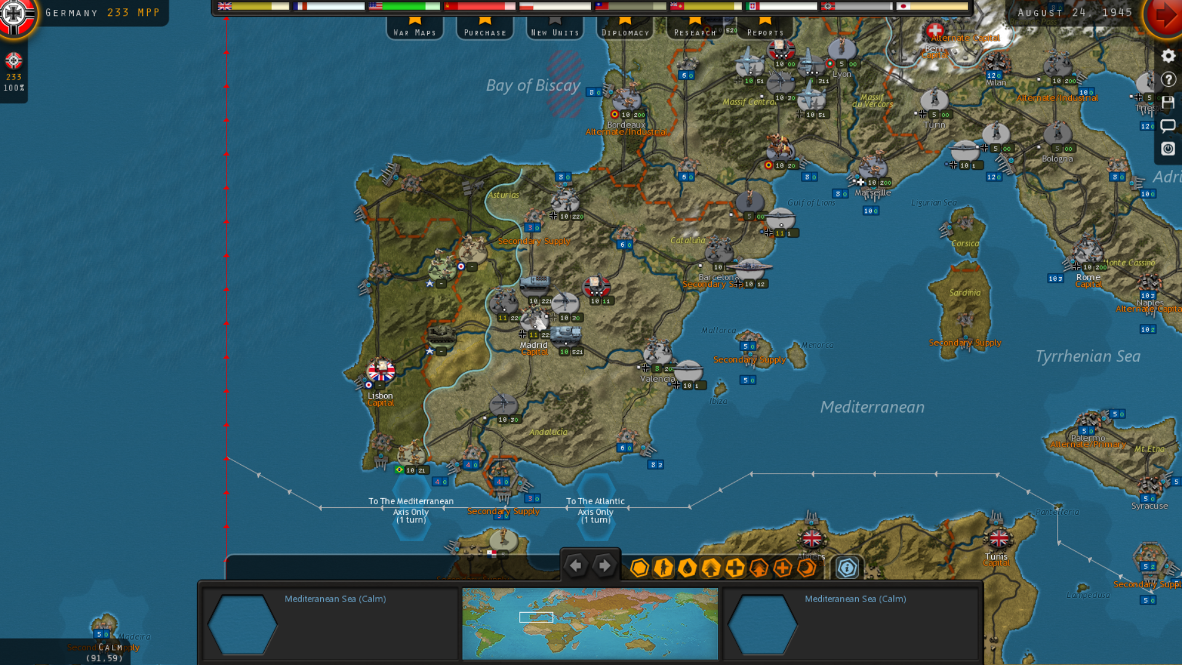Click the next unit right arrow
The image size is (1182, 665).
pyautogui.click(x=605, y=565)
